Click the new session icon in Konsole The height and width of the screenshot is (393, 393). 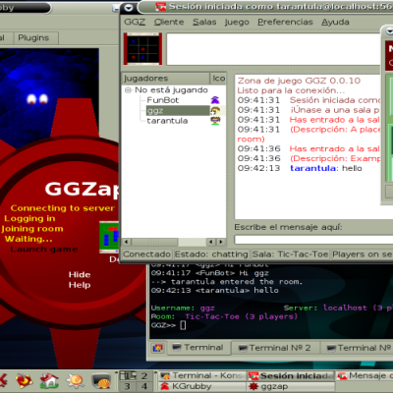pyautogui.click(x=158, y=348)
